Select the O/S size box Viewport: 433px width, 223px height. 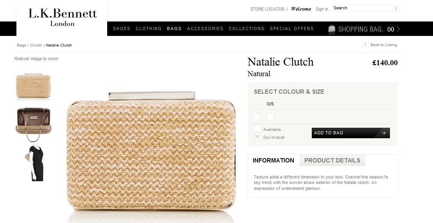[271, 117]
